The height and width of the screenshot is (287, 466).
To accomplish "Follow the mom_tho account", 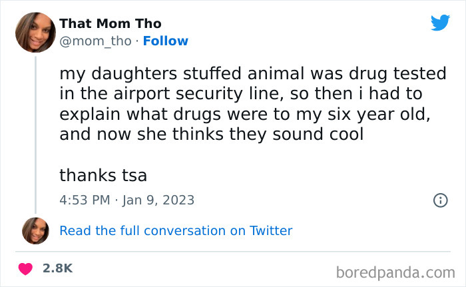I will point(165,41).
